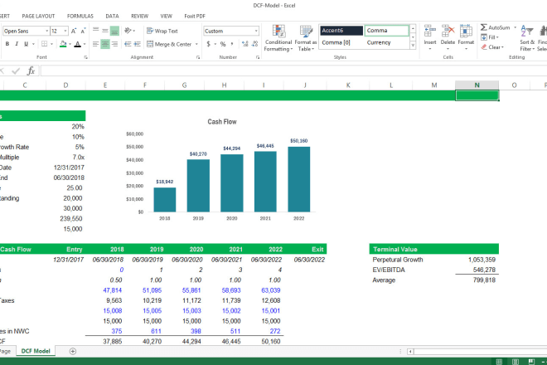The width and height of the screenshot is (547, 365).
Task: Open Format as Table
Action: 306,38
